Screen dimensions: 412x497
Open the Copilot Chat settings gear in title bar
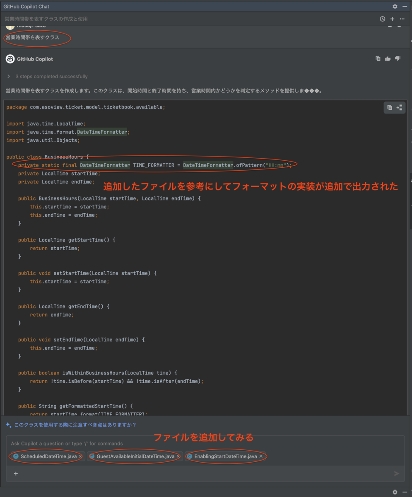[395, 7]
